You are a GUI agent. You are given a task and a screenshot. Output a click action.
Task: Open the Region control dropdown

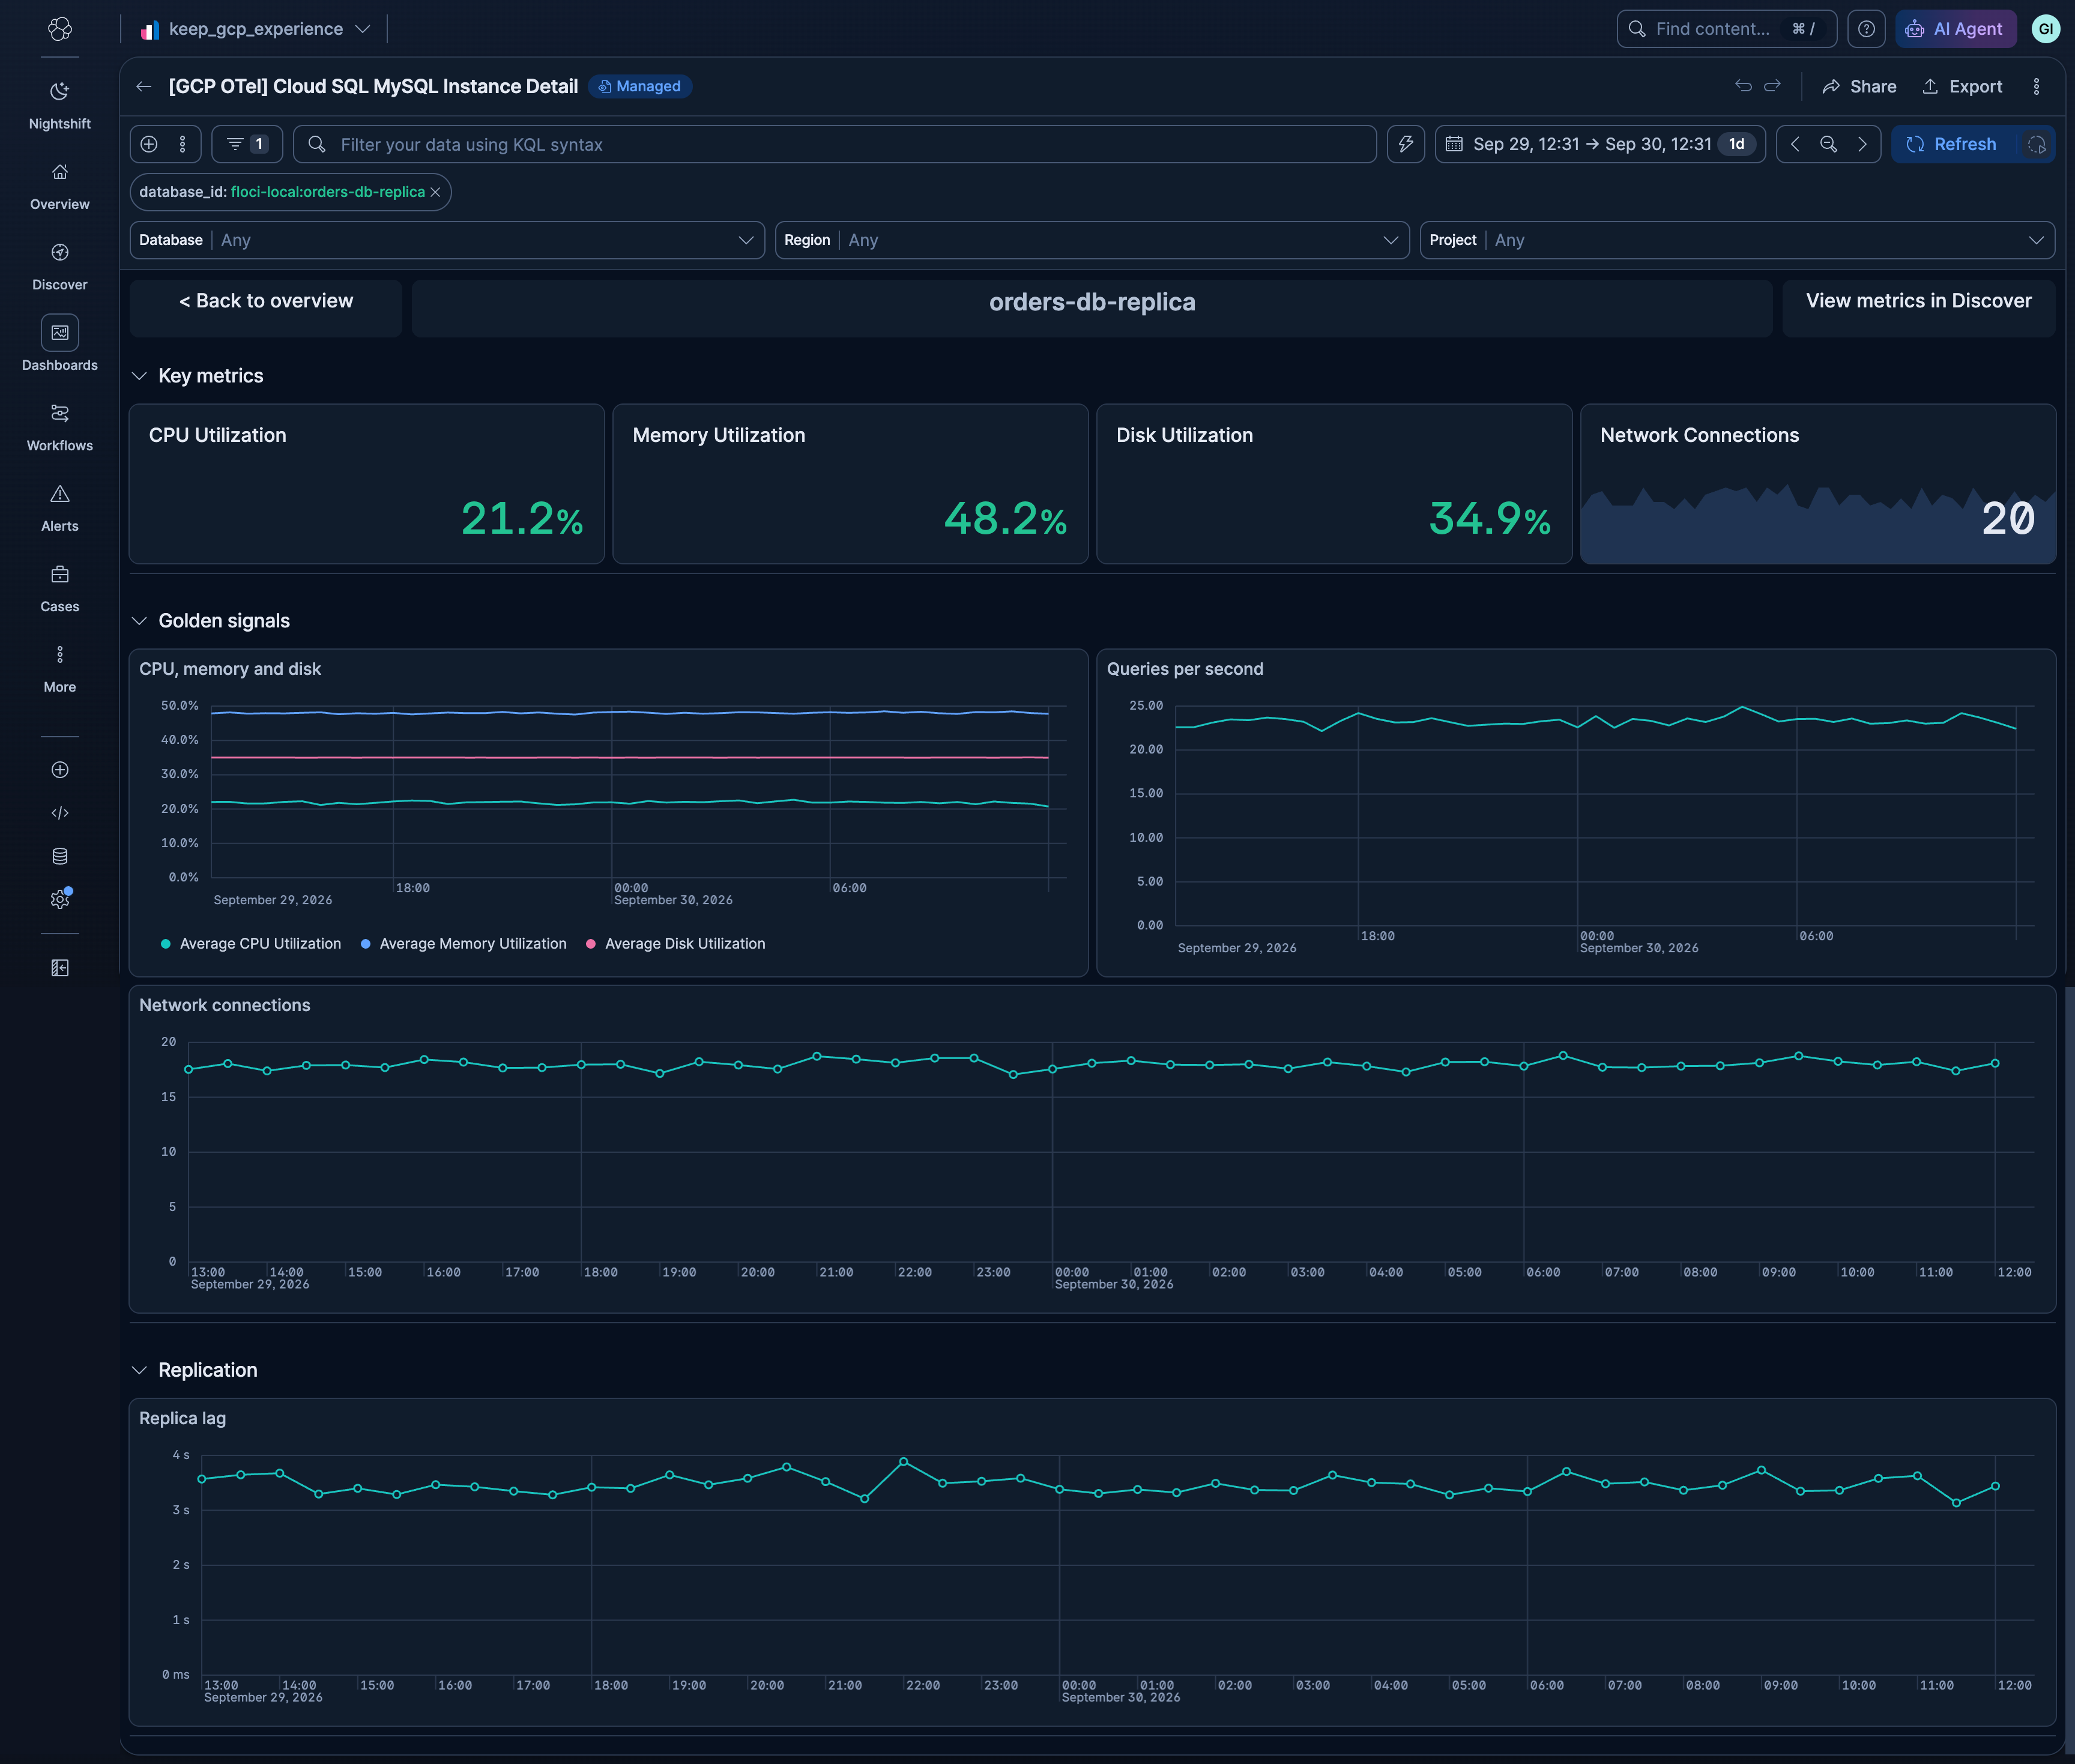tap(1092, 240)
